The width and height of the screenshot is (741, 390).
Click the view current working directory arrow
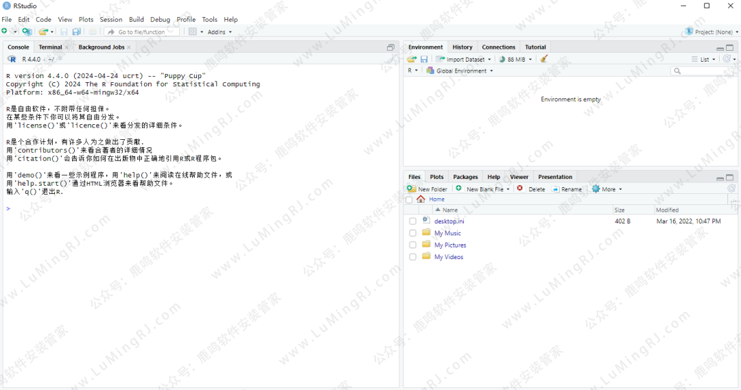(60, 59)
